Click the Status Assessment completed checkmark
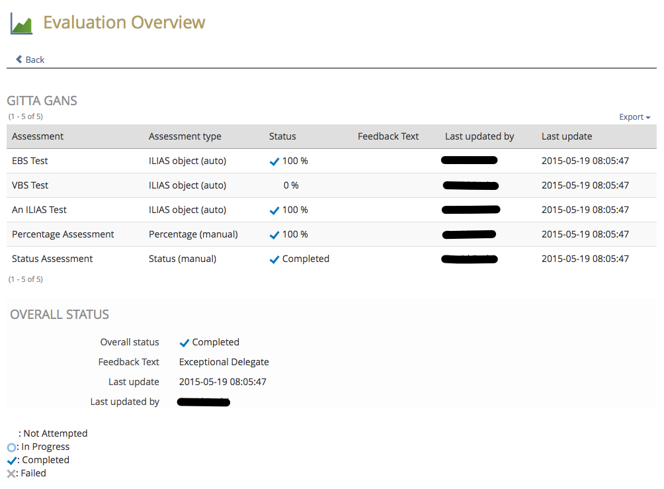The height and width of the screenshot is (489, 664). (x=274, y=259)
